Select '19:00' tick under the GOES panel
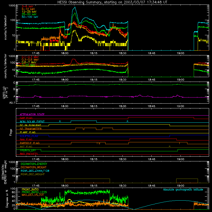This screenshot has width=212, height=212. pyautogui.click(x=180, y=106)
